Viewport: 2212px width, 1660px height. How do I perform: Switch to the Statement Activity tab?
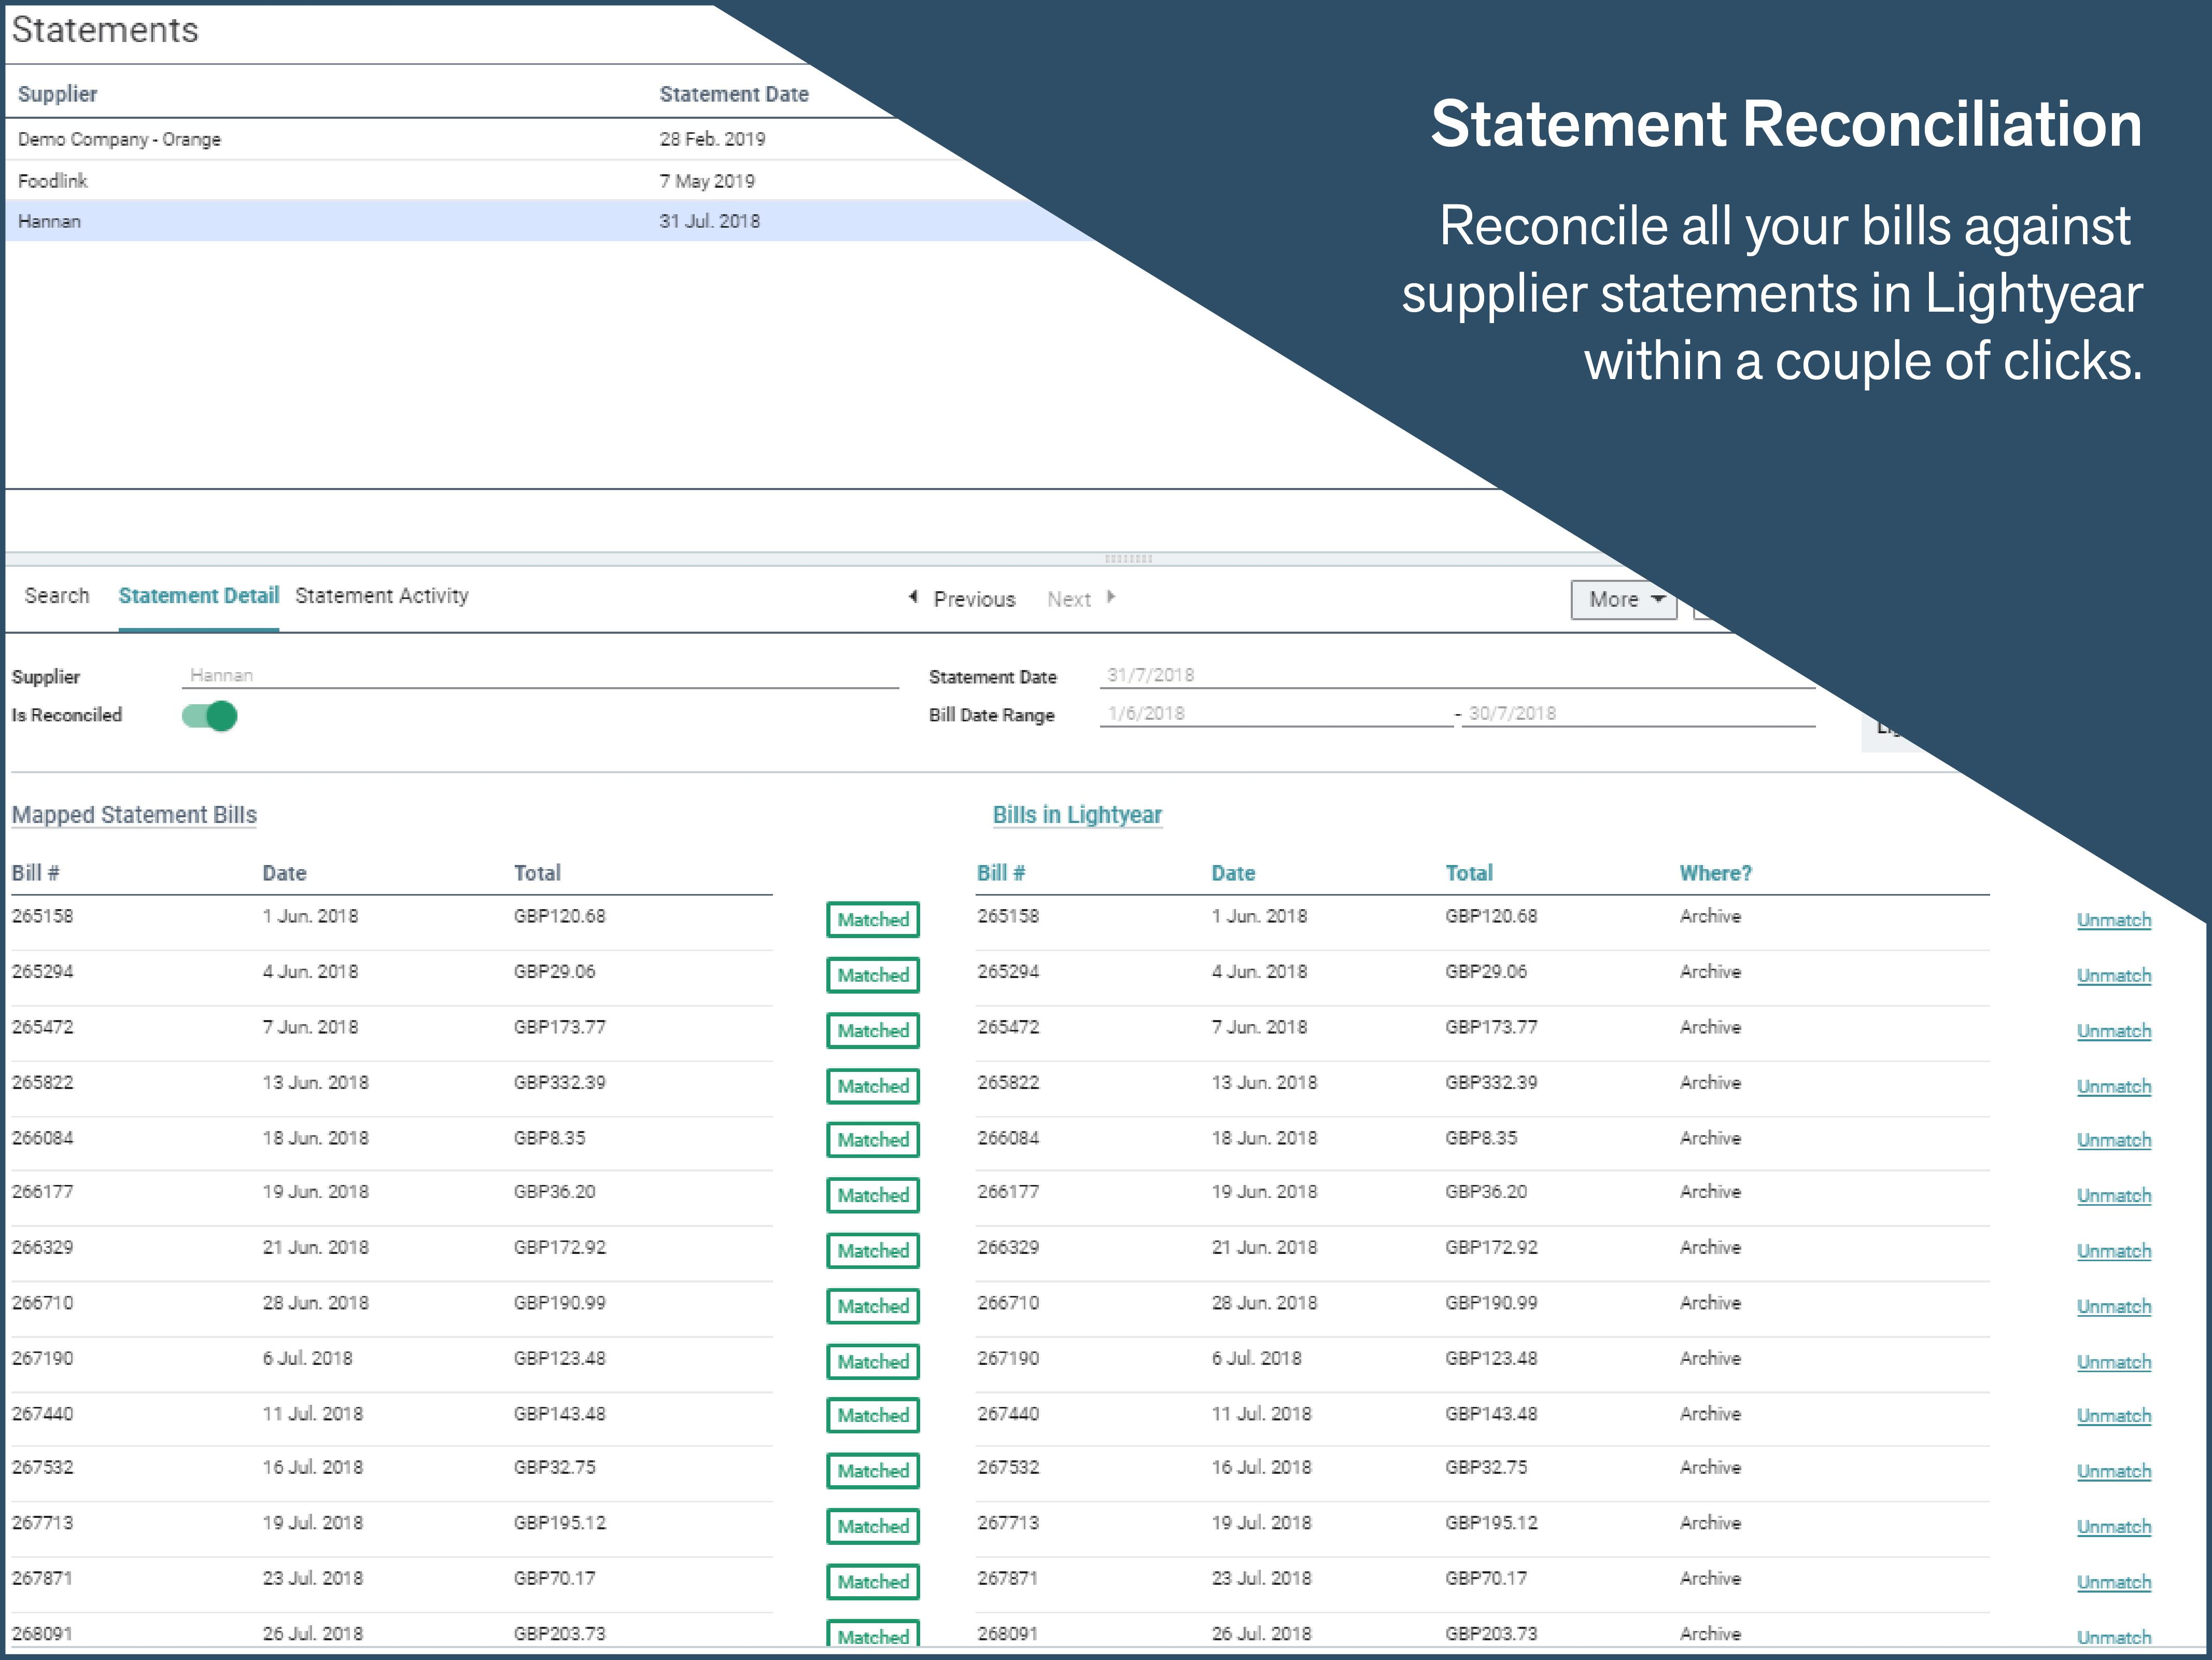tap(381, 596)
